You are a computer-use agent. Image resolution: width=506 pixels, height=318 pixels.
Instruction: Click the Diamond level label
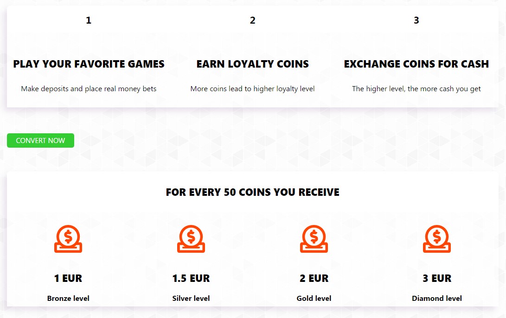(x=437, y=299)
